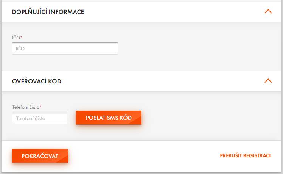Viewport: 283px width, 174px height.
Task: Collapse the Ověřovací kód section chevron
Action: click(x=268, y=81)
